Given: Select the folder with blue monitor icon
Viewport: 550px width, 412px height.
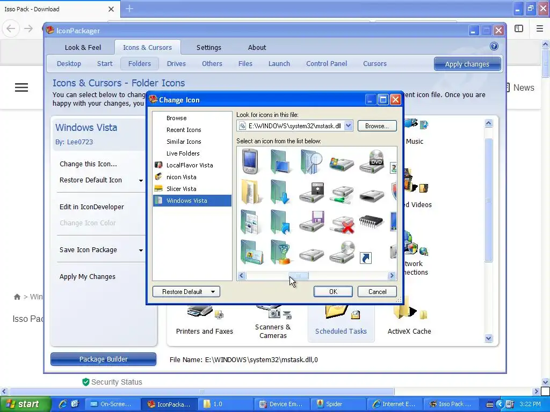Looking at the screenshot, I should click(280, 161).
